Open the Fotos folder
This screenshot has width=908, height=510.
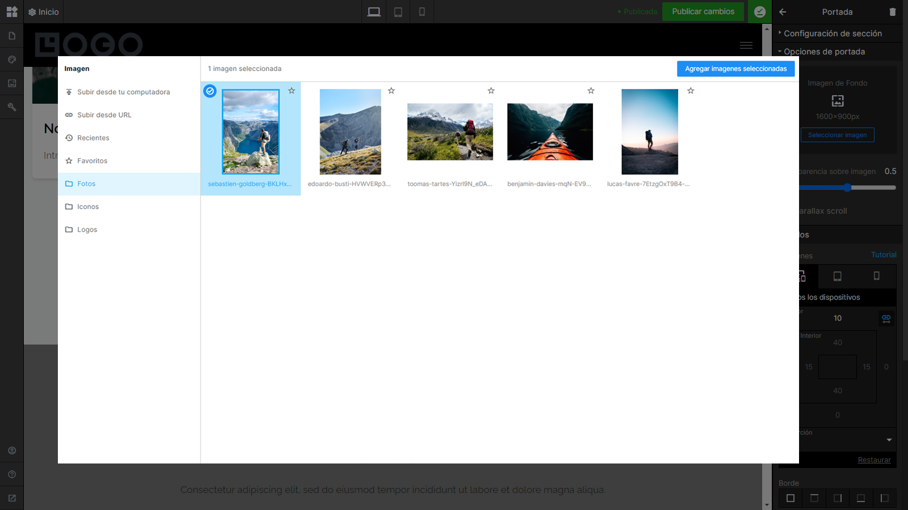coord(129,184)
